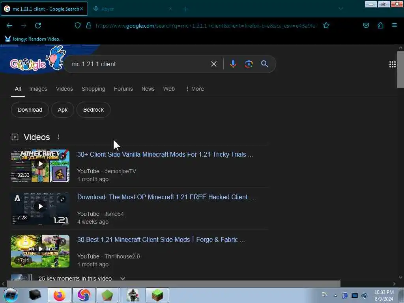
Task: Switch to the News tab
Action: click(x=148, y=89)
